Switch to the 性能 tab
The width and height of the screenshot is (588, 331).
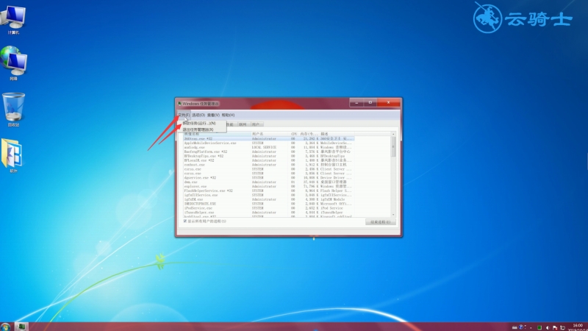(x=231, y=124)
